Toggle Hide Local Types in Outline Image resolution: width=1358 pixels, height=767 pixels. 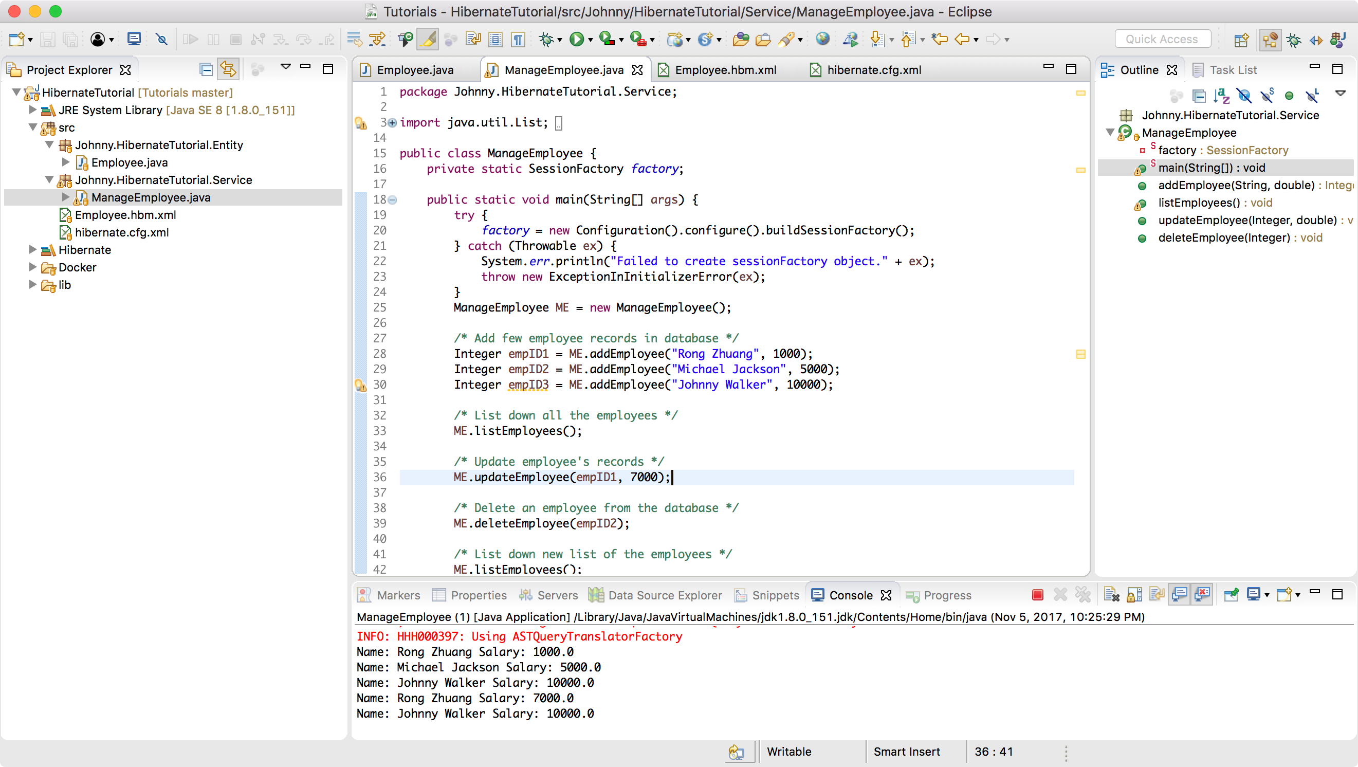tap(1312, 96)
